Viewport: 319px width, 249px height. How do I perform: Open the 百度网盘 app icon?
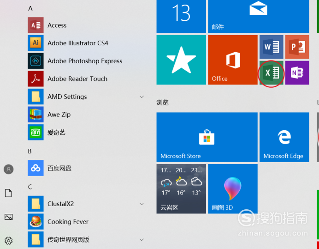(x=35, y=168)
